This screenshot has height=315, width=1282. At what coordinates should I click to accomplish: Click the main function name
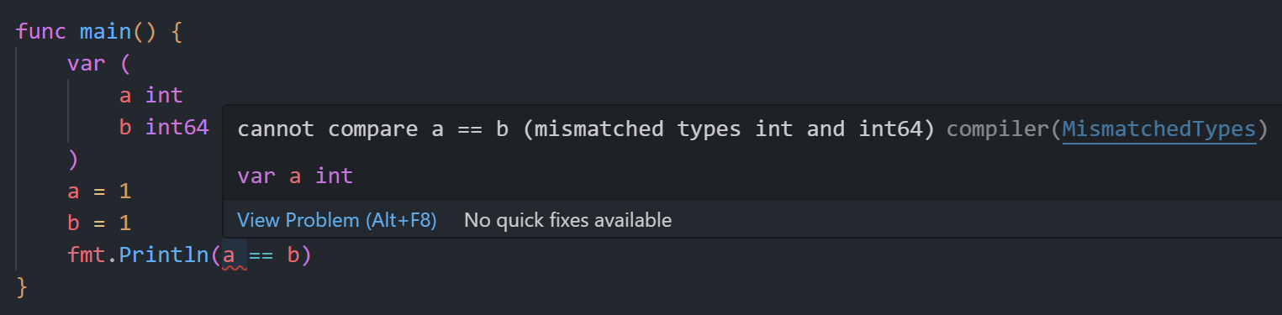105,34
